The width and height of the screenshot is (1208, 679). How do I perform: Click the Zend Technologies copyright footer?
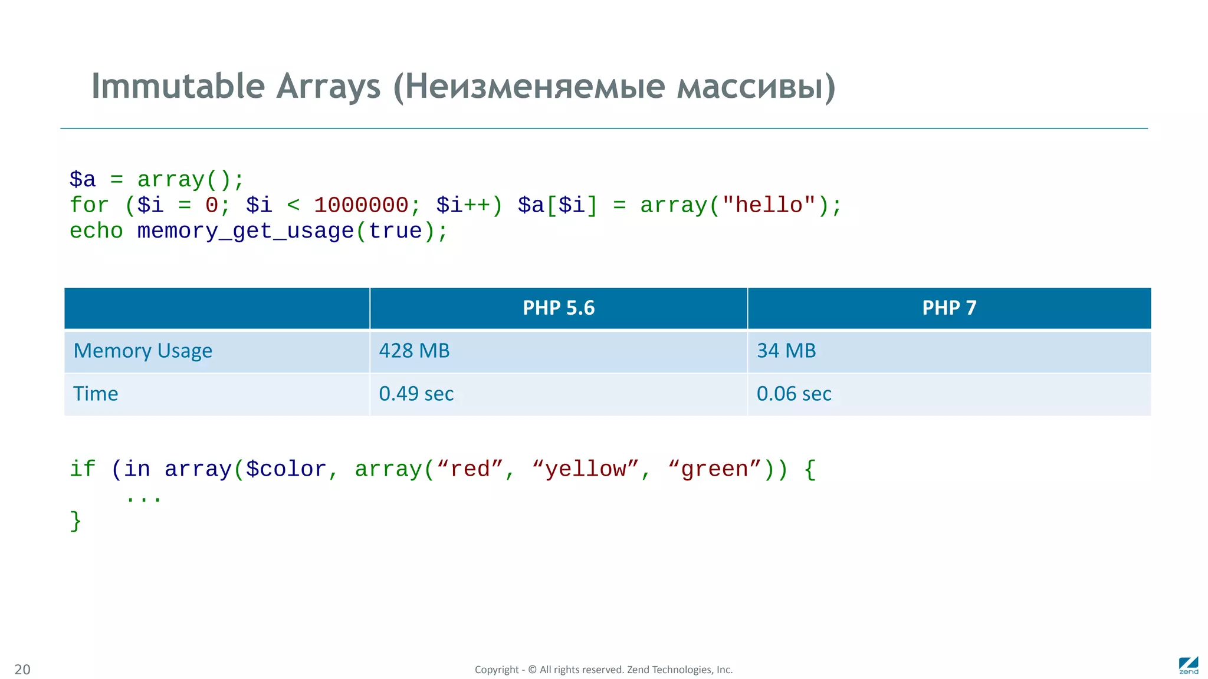[603, 670]
